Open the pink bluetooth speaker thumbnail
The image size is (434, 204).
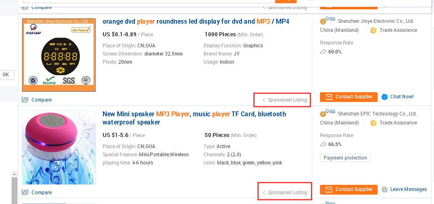click(59, 148)
